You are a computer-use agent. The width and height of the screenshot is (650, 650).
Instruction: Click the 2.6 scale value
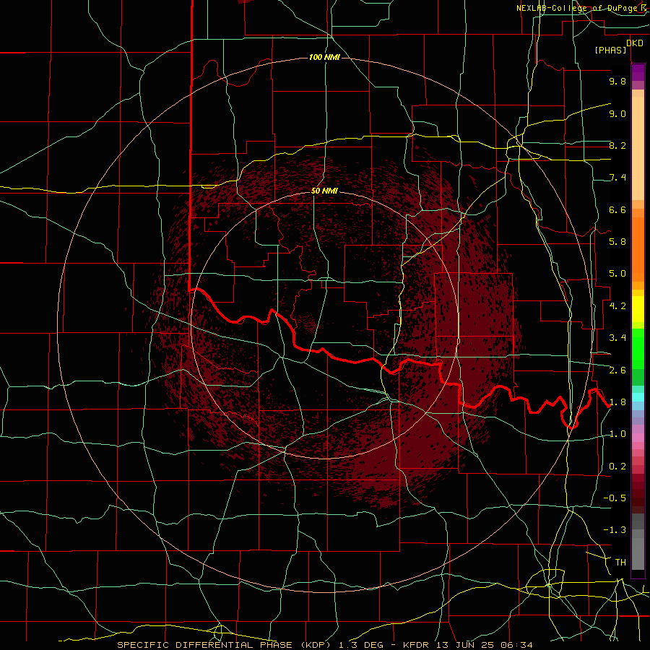click(x=617, y=370)
